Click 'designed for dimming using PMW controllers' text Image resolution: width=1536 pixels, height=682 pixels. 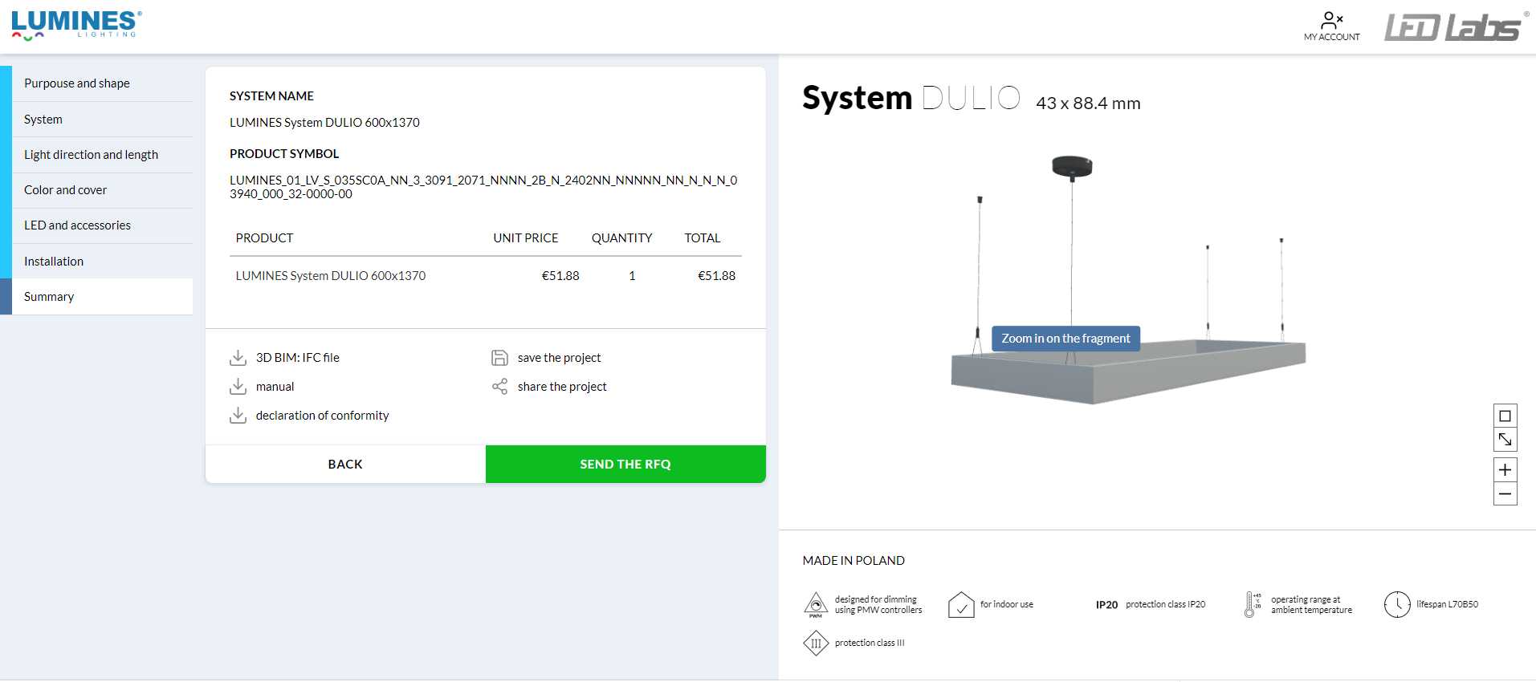click(x=878, y=605)
